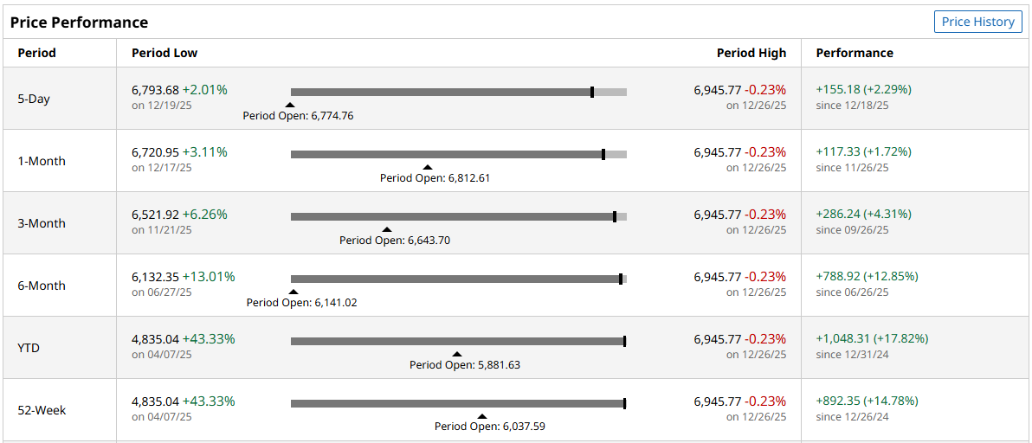Click the Period Low column header
This screenshot has height=443, width=1032.
coord(164,53)
